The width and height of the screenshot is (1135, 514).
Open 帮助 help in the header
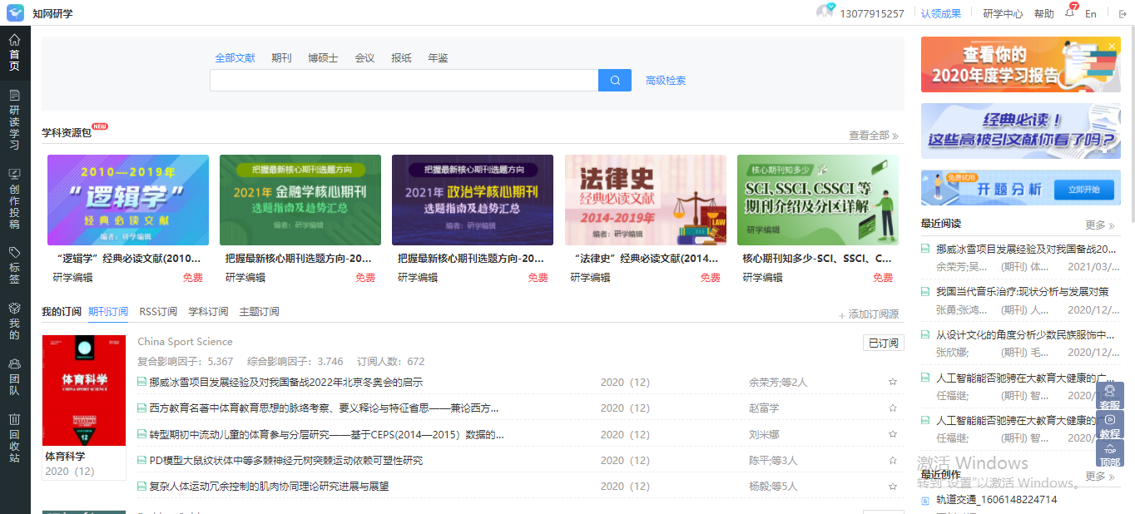1043,13
